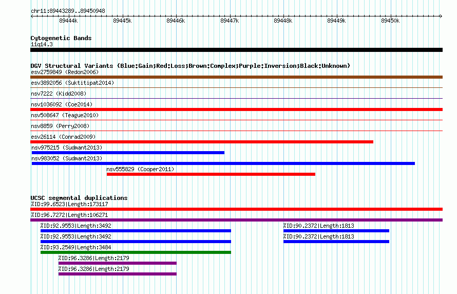The width and height of the screenshot is (457, 294).
Task: Select the red esv26114 loss bar
Action: [x=202, y=142]
